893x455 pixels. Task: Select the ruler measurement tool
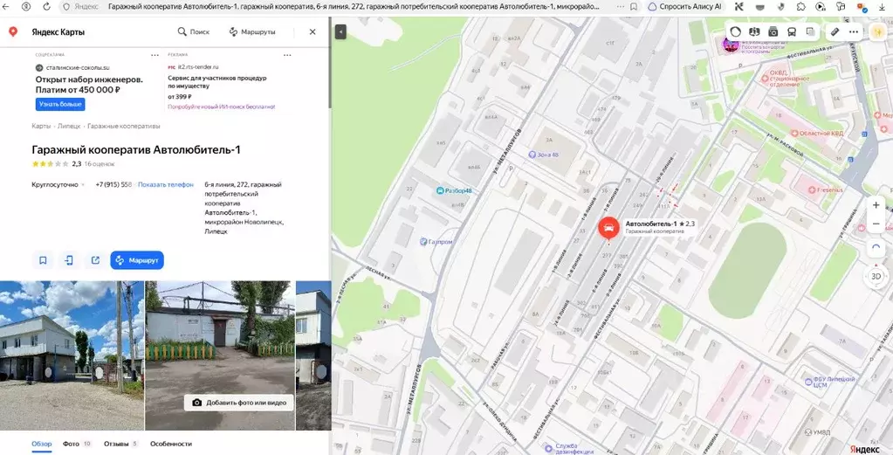click(x=835, y=32)
